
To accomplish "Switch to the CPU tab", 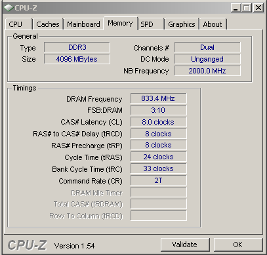I will click(x=19, y=24).
